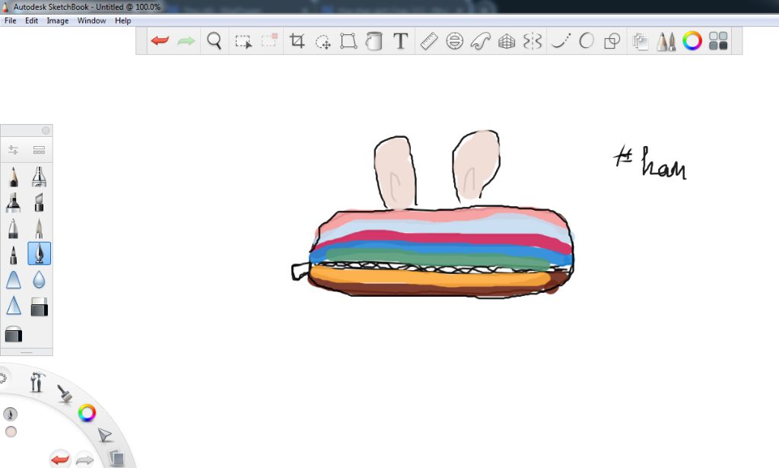779x468 pixels.
Task: Open the Edit menu
Action: (x=31, y=21)
